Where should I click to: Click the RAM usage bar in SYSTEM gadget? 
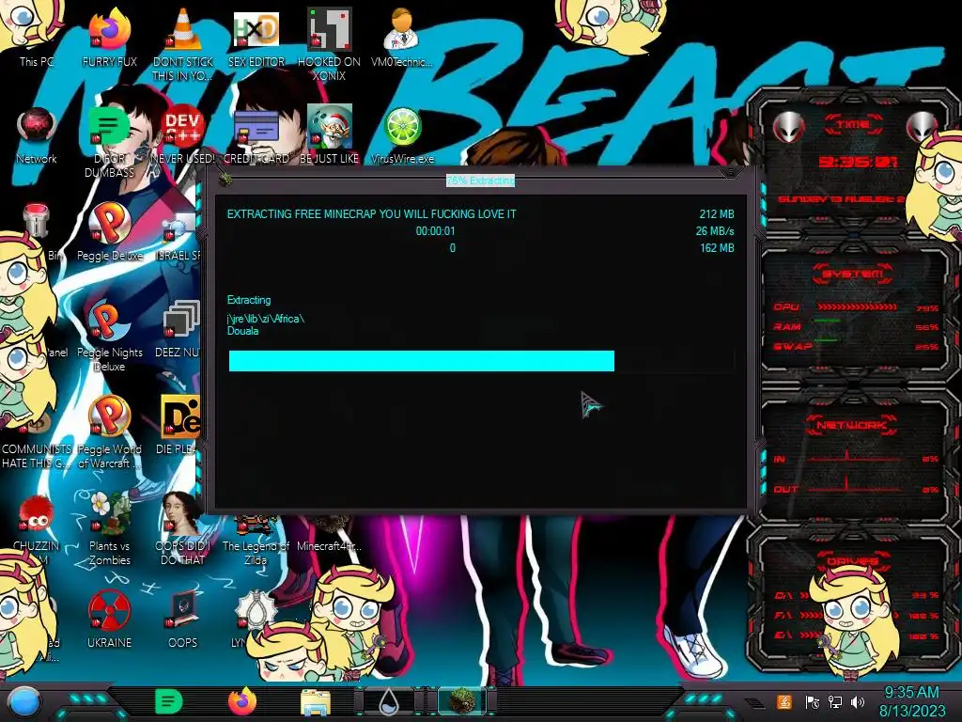827,320
